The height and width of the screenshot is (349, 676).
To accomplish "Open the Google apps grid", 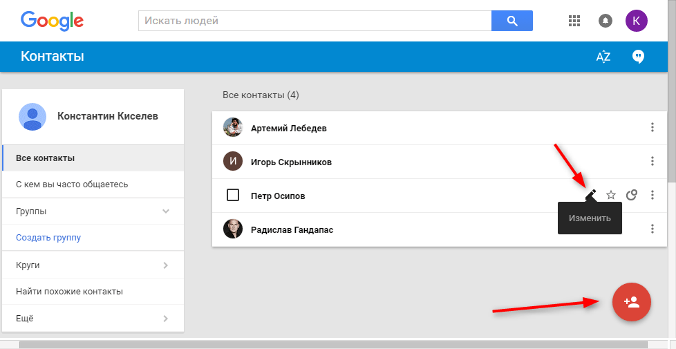I will tap(574, 21).
